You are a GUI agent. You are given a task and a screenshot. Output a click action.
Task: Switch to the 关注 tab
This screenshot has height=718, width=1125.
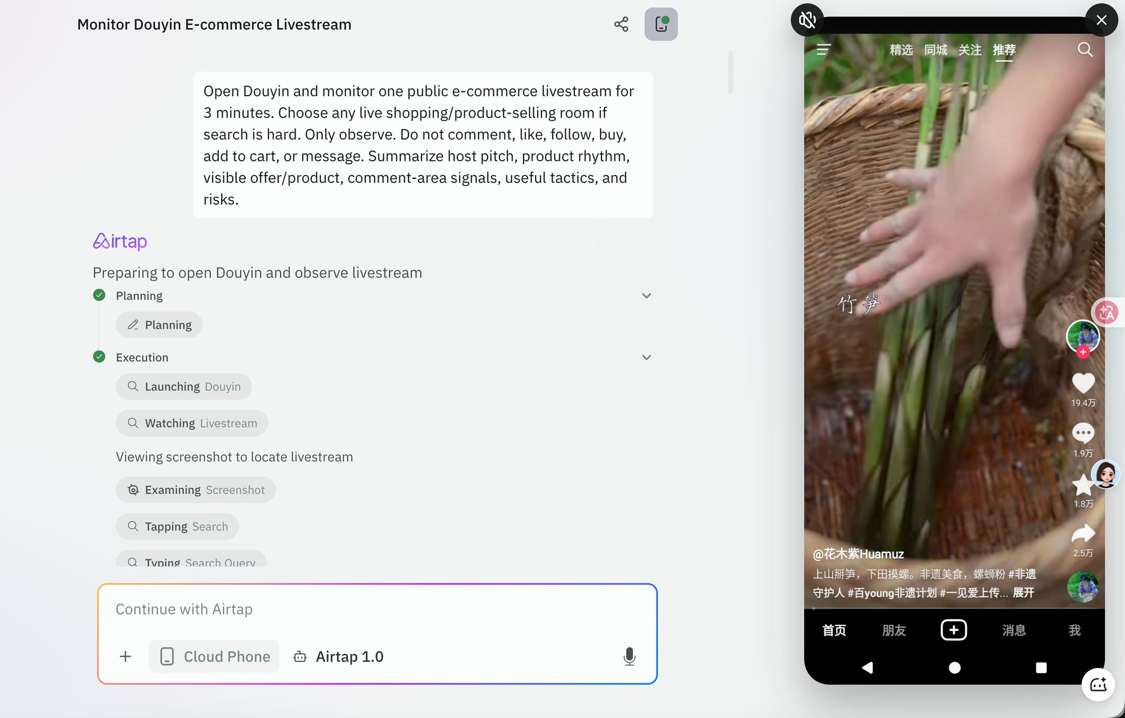[x=970, y=50]
